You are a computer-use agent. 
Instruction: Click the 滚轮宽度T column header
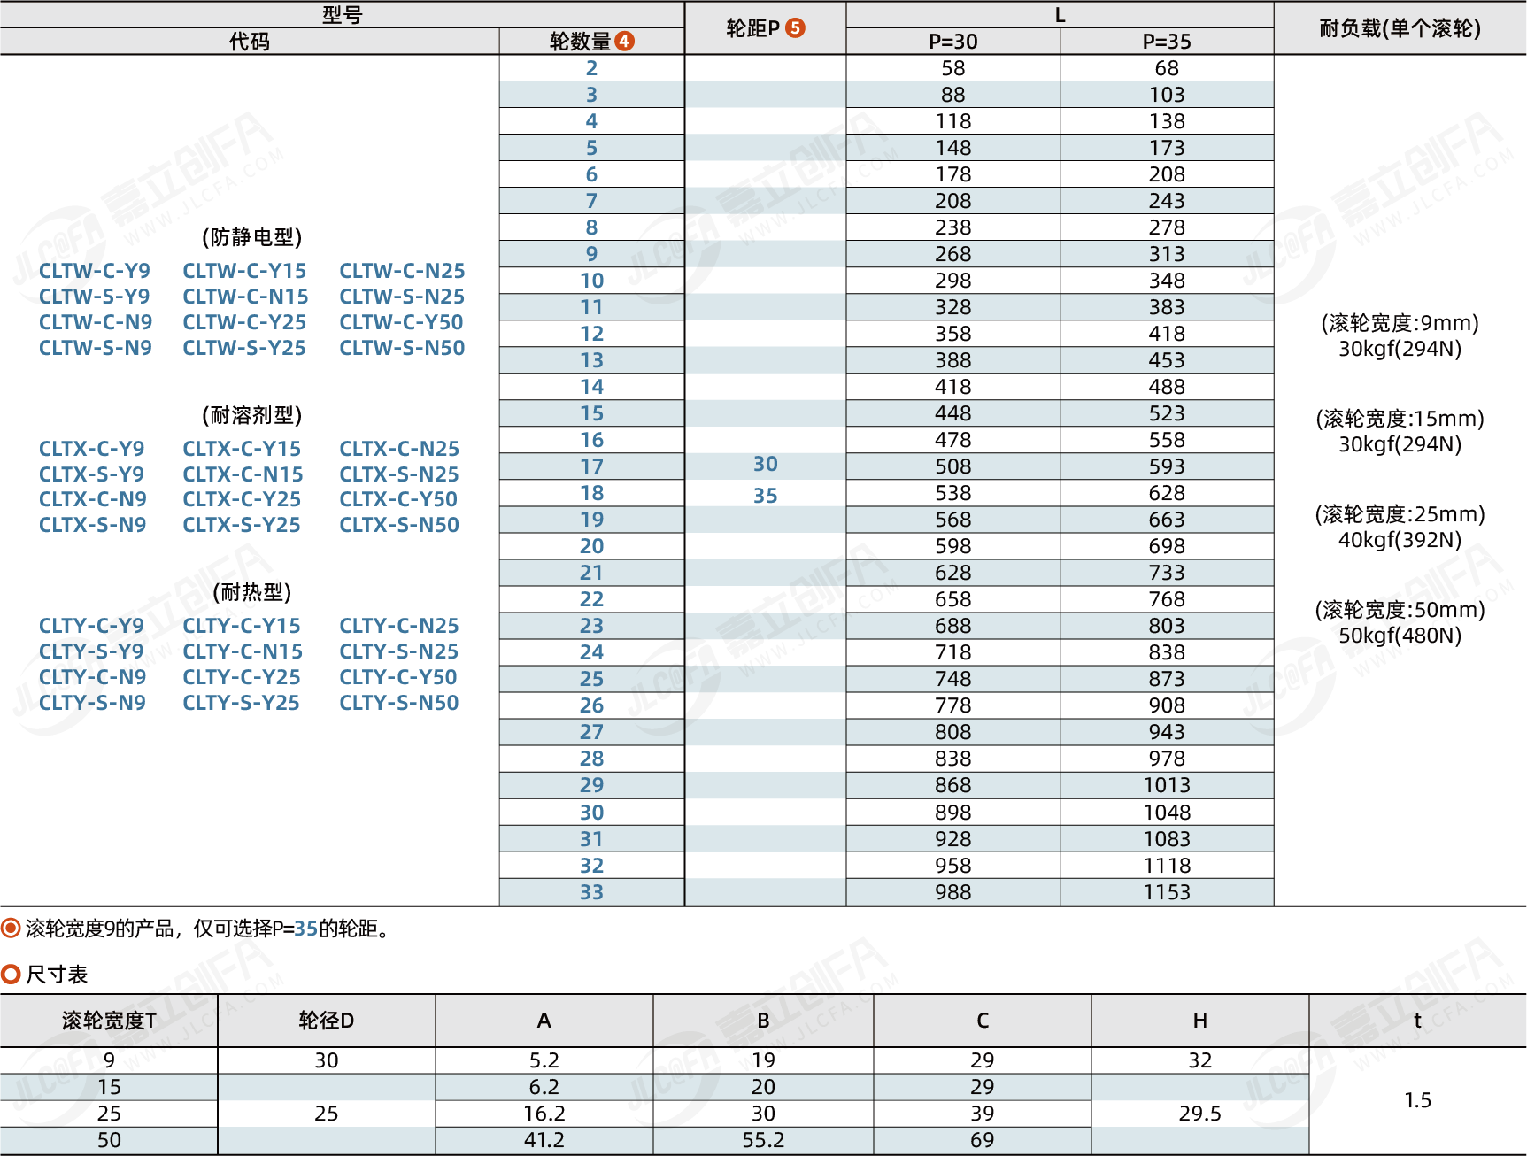coord(109,1021)
